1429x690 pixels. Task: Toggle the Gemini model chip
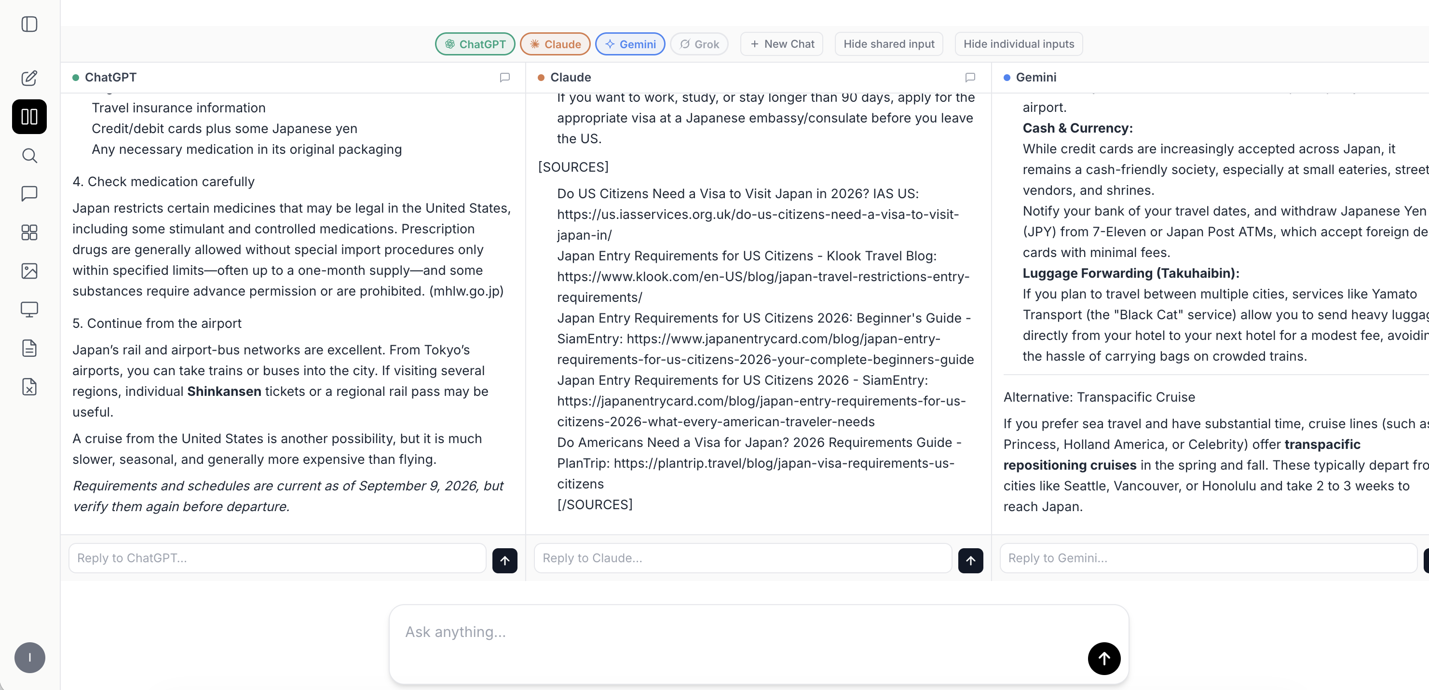(x=630, y=44)
